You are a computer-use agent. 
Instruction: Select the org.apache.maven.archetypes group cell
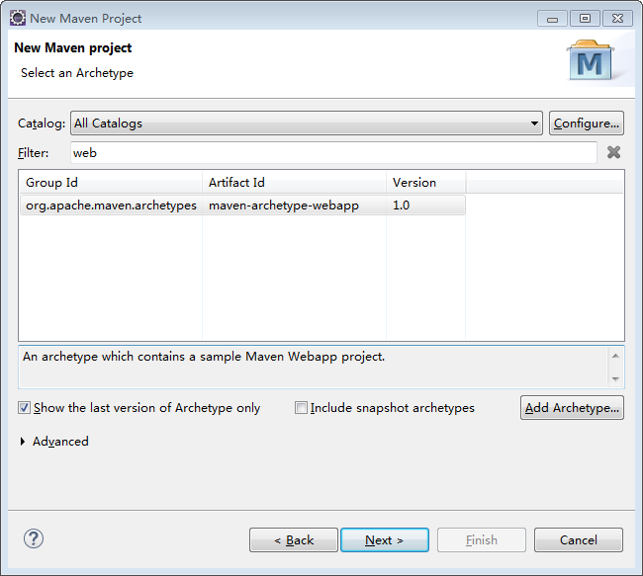(x=111, y=205)
